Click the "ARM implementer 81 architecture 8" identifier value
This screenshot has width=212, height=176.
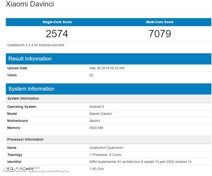(x=140, y=162)
